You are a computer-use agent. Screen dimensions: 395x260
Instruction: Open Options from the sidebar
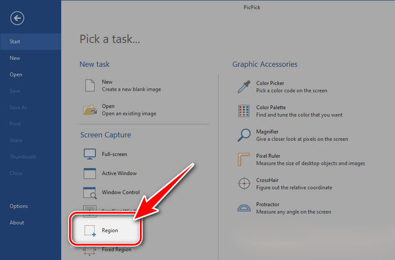coord(19,206)
